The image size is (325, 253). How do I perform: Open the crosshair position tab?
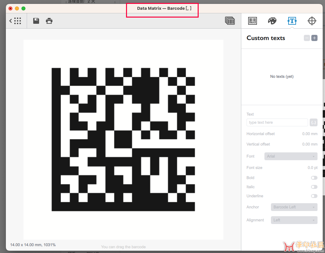coord(312,21)
